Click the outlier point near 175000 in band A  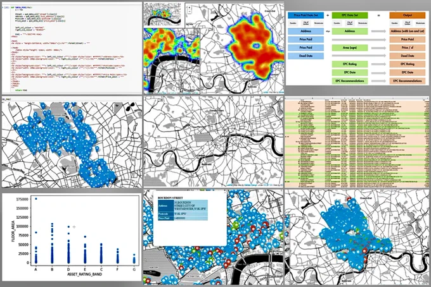click(36, 198)
